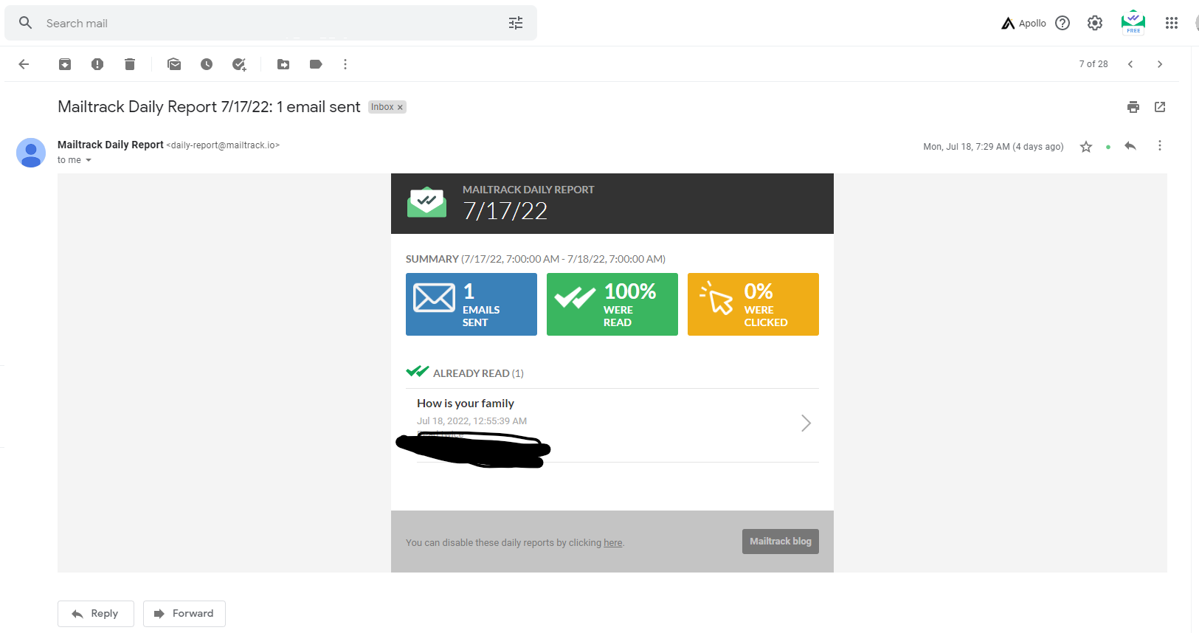Open email in new window

pos(1160,107)
